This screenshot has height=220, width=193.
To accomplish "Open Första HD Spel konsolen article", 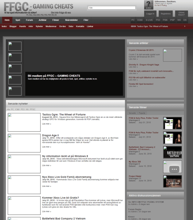I will [x=141, y=84].
